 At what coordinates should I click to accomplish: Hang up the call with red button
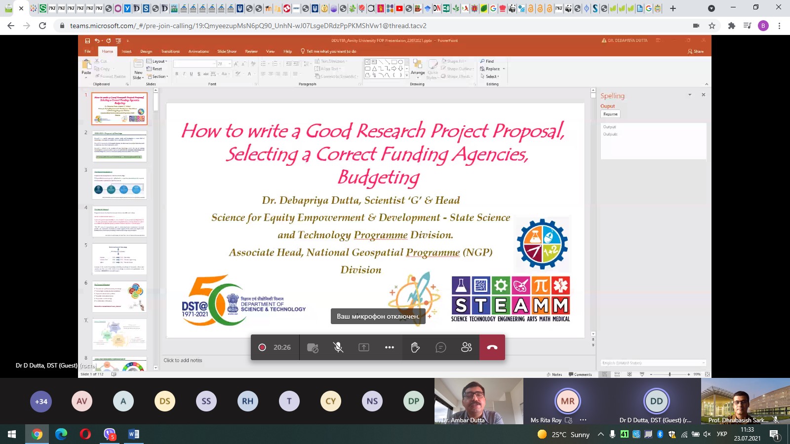(x=492, y=347)
